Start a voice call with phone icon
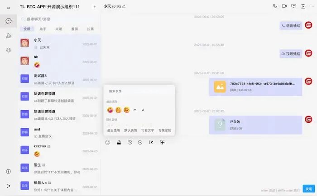Viewport: 317px width, 196px height. (x=275, y=6)
